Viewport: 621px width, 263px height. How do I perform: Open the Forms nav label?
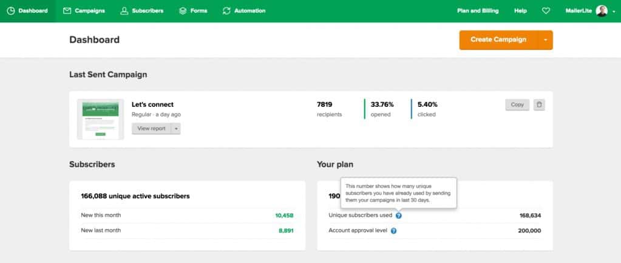tap(199, 11)
